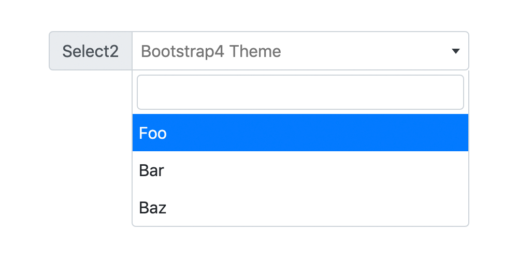Click the grey Select2 prepend box
The width and height of the screenshot is (518, 259).
pyautogui.click(x=91, y=51)
